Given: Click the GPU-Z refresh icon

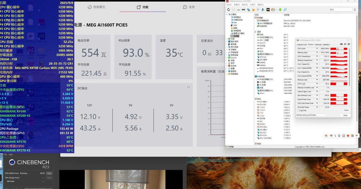Looking at the screenshot, I should click(345, 44).
